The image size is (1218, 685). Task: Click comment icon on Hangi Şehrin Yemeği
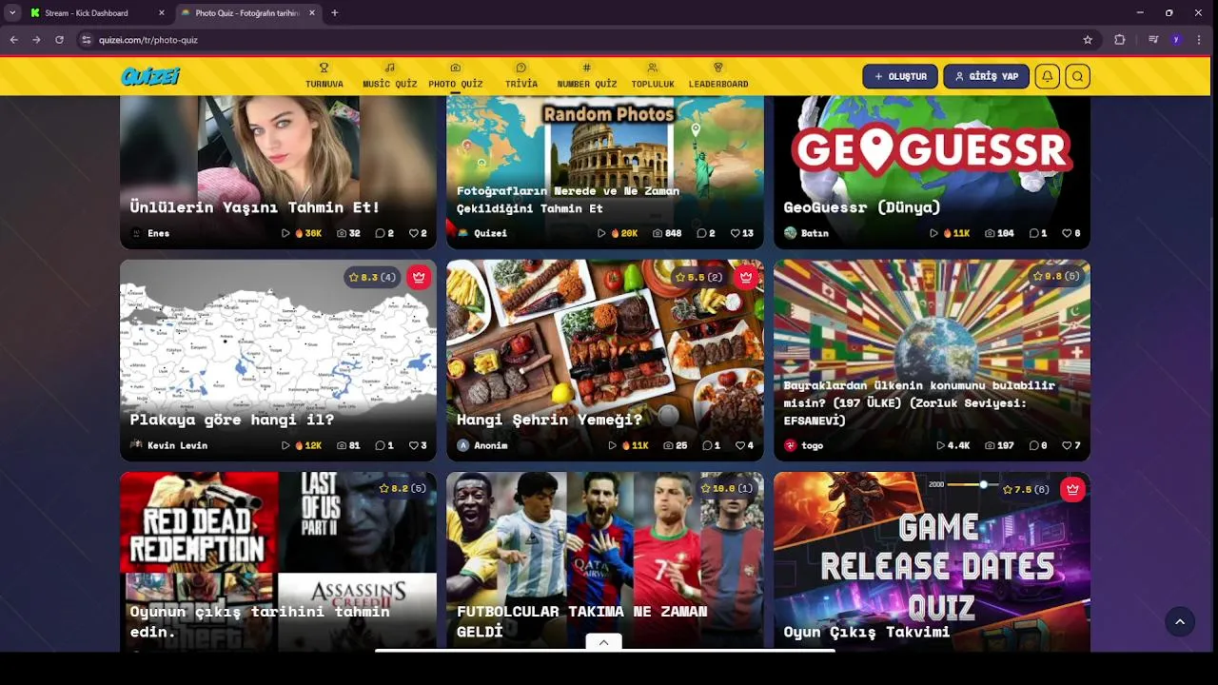point(708,445)
